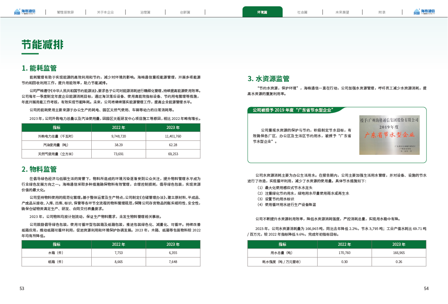Select the heading 2. 物料监管
Image resolution: width=448 pixels, height=304 pixels.
pyautogui.click(x=39, y=169)
